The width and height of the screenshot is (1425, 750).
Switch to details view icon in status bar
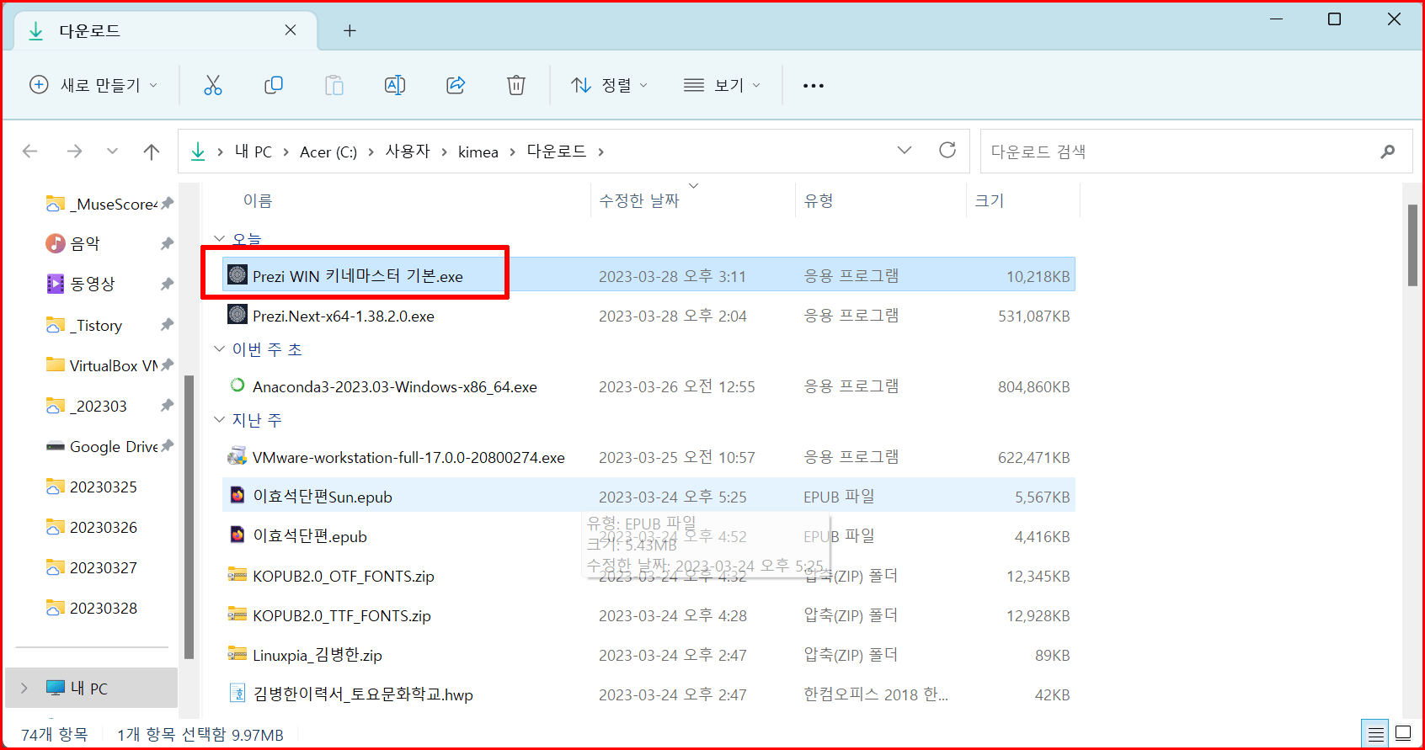point(1376,734)
